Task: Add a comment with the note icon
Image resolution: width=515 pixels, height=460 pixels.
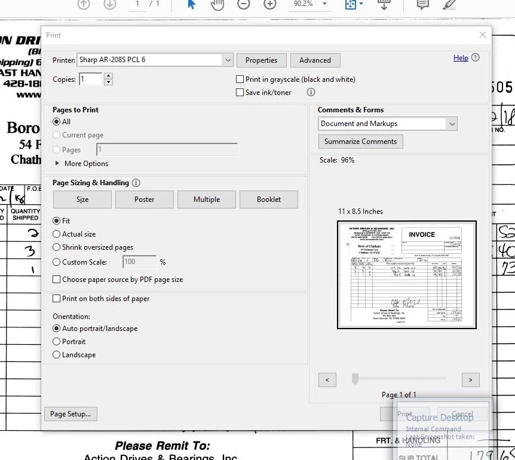Action: pos(423,4)
